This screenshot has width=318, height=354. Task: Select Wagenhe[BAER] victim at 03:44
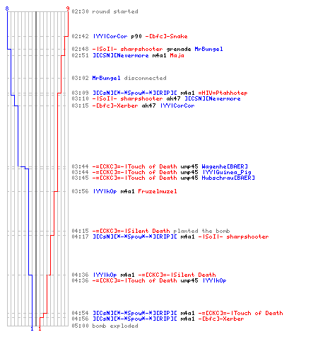click(x=225, y=166)
